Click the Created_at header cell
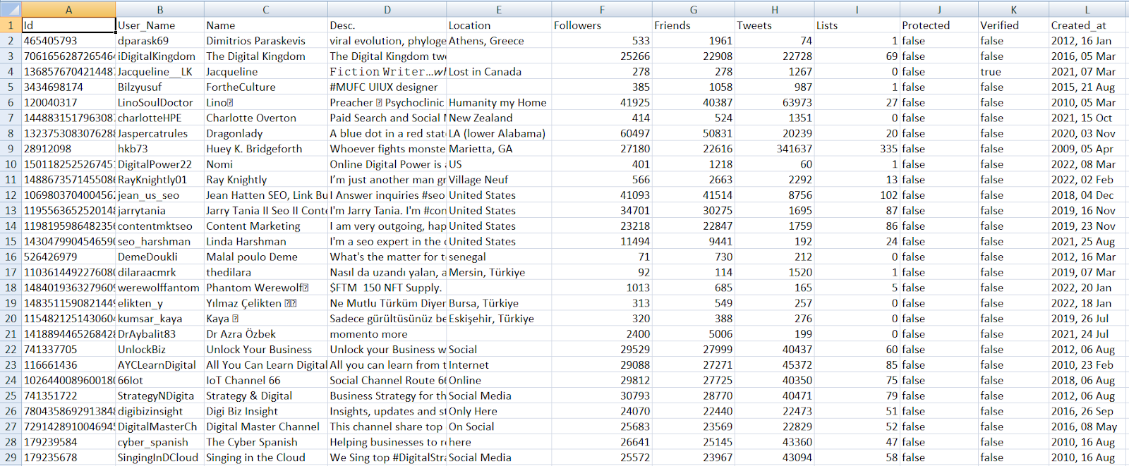 [x=1087, y=25]
